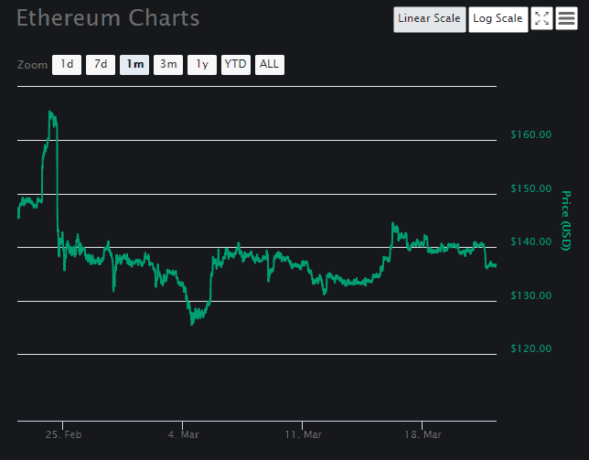The height and width of the screenshot is (460, 589).
Task: Open the fullscreen chart view icon
Action: tap(541, 18)
